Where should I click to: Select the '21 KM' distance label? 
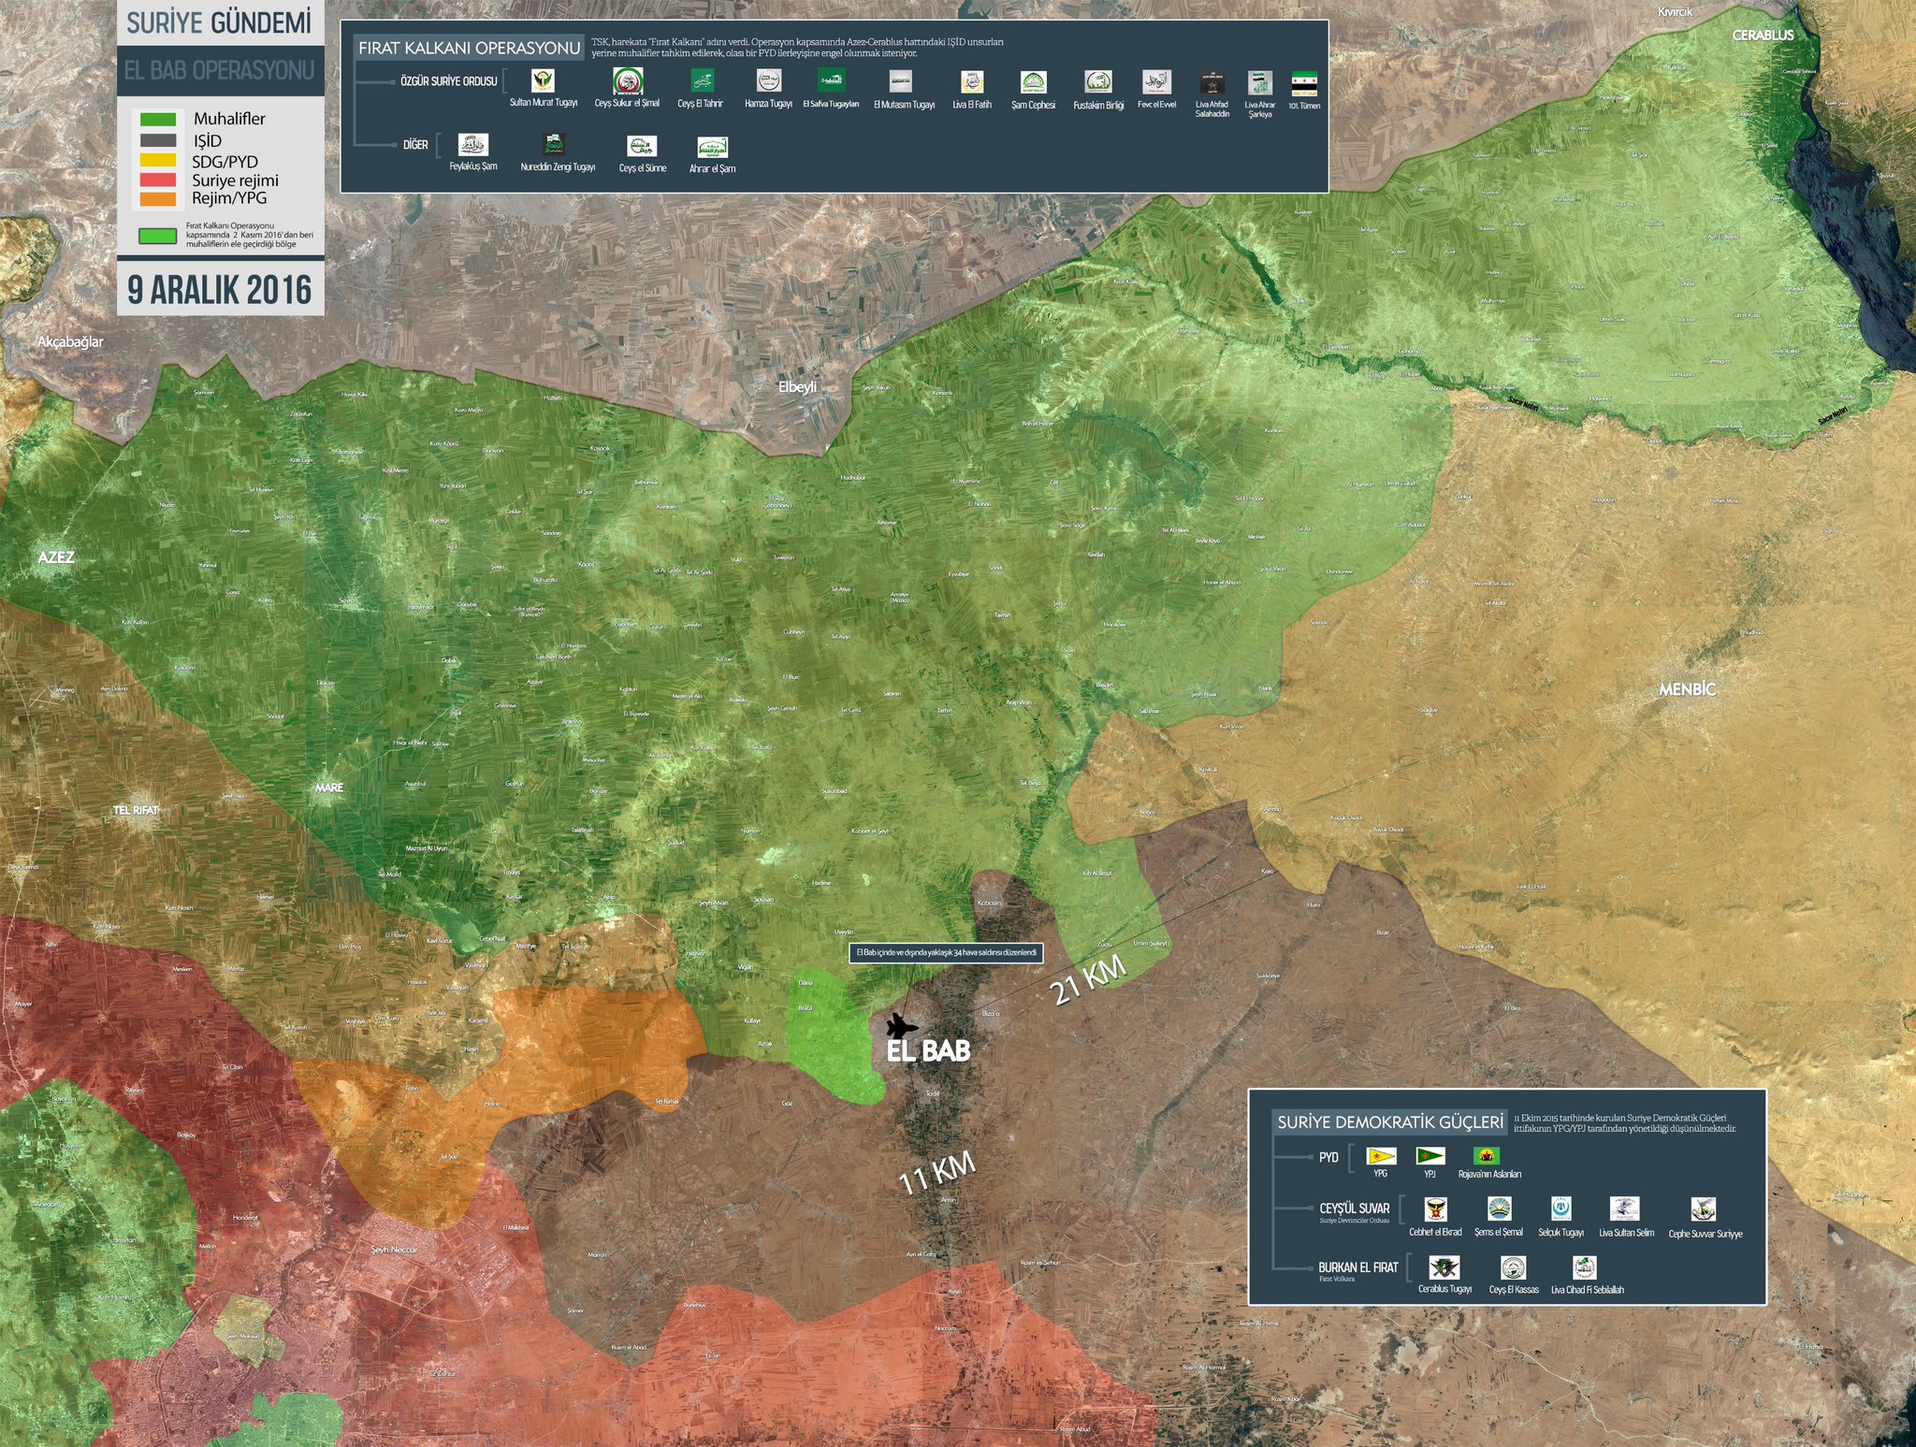click(x=1087, y=979)
